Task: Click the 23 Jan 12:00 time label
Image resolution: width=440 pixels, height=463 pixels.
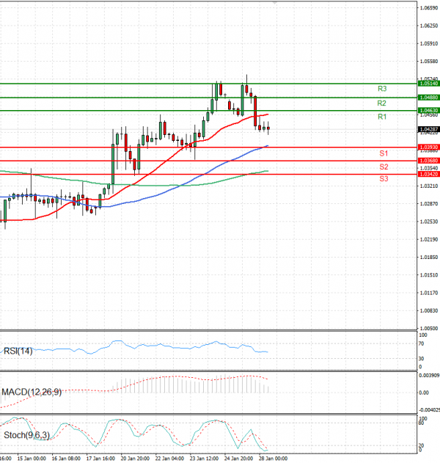Action: (204, 459)
